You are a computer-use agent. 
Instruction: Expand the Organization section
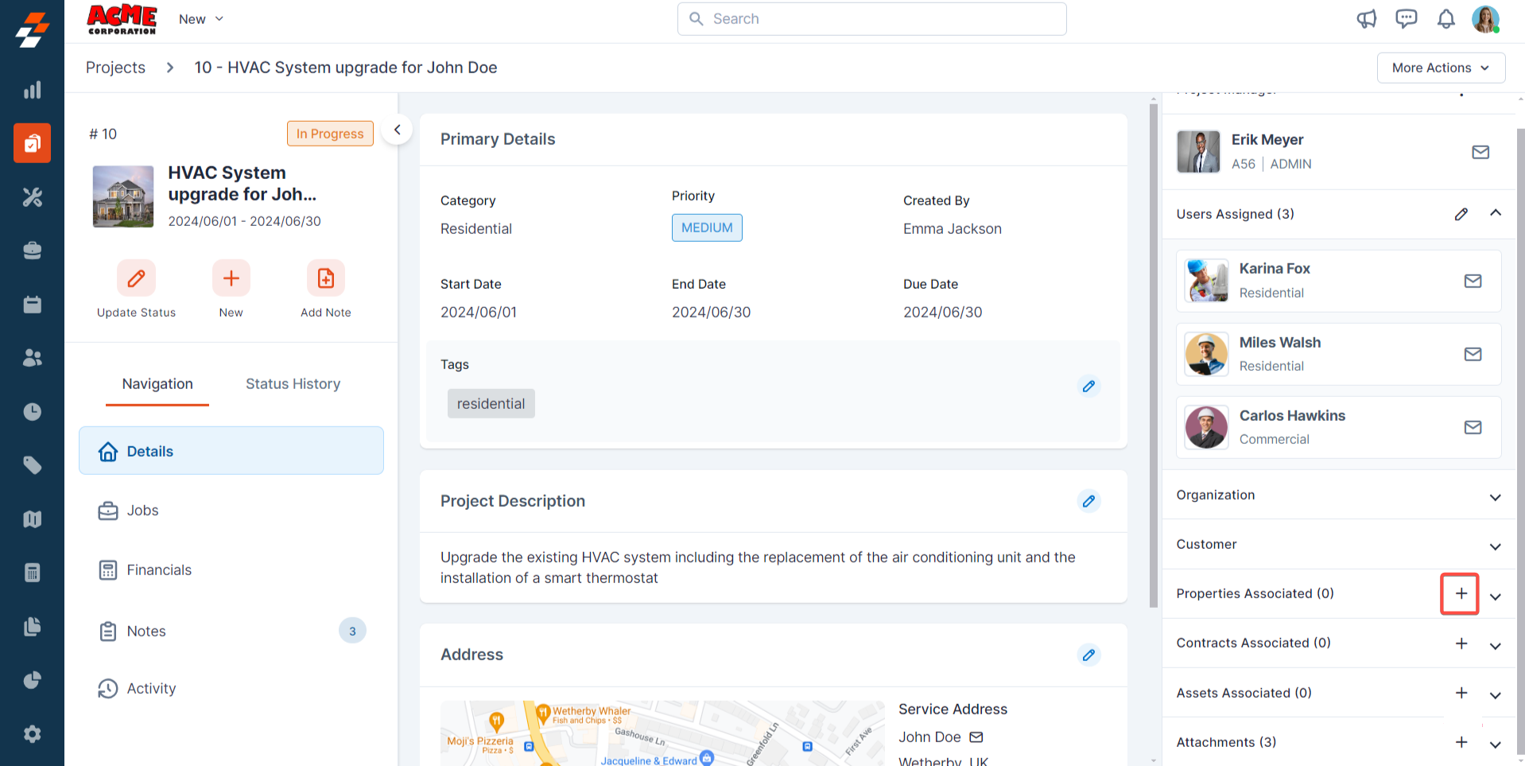click(1495, 497)
